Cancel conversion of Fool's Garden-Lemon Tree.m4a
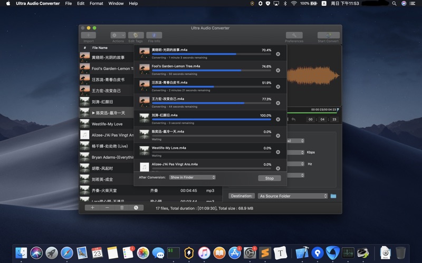Screen dimensions: 422x263 278,70
